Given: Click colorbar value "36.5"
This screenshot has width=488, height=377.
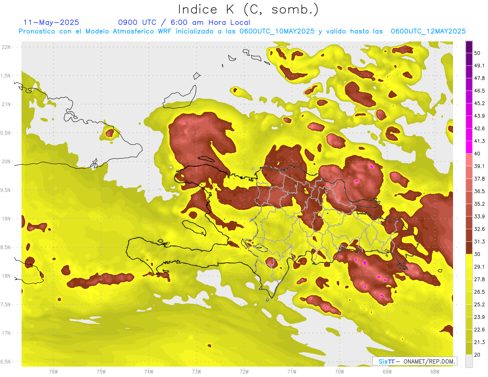Looking at the screenshot, I should (x=480, y=191).
